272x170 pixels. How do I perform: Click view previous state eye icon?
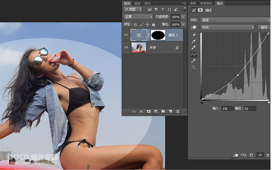point(243,155)
